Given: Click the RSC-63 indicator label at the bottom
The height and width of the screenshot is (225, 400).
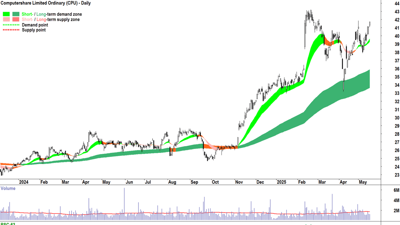Looking at the screenshot, I should (8, 224).
